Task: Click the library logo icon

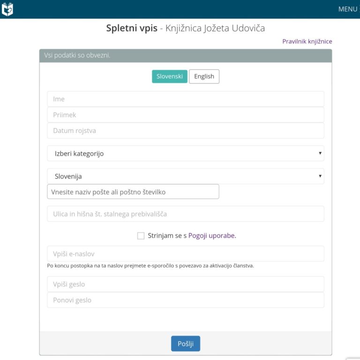Action: (x=7, y=9)
